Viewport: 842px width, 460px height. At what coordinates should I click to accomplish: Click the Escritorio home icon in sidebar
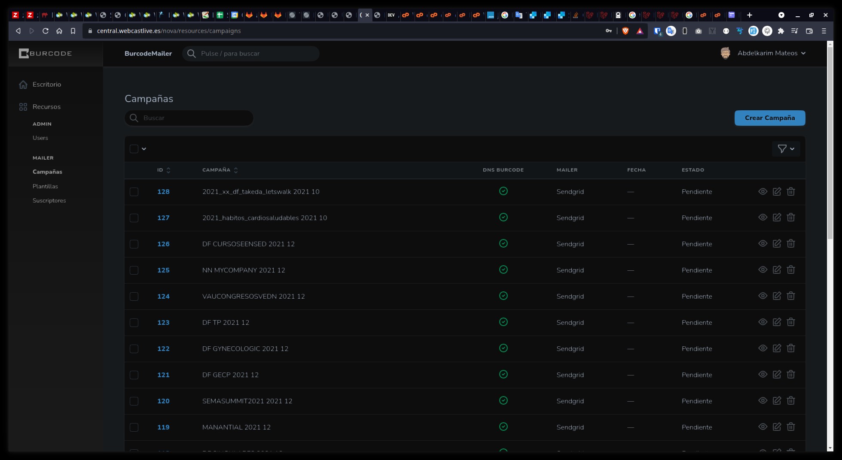tap(23, 85)
